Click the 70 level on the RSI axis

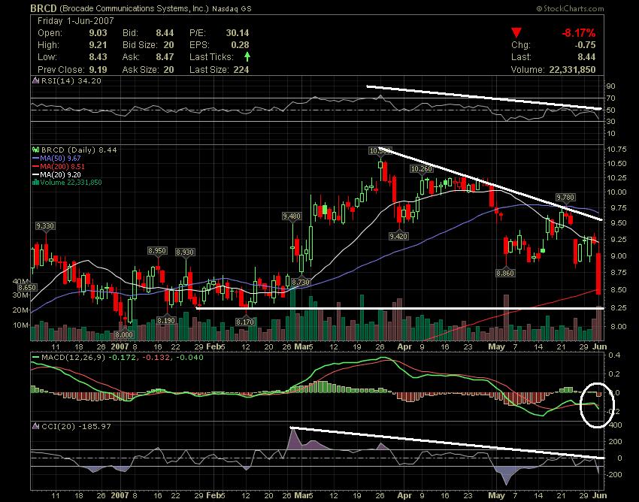click(x=610, y=98)
